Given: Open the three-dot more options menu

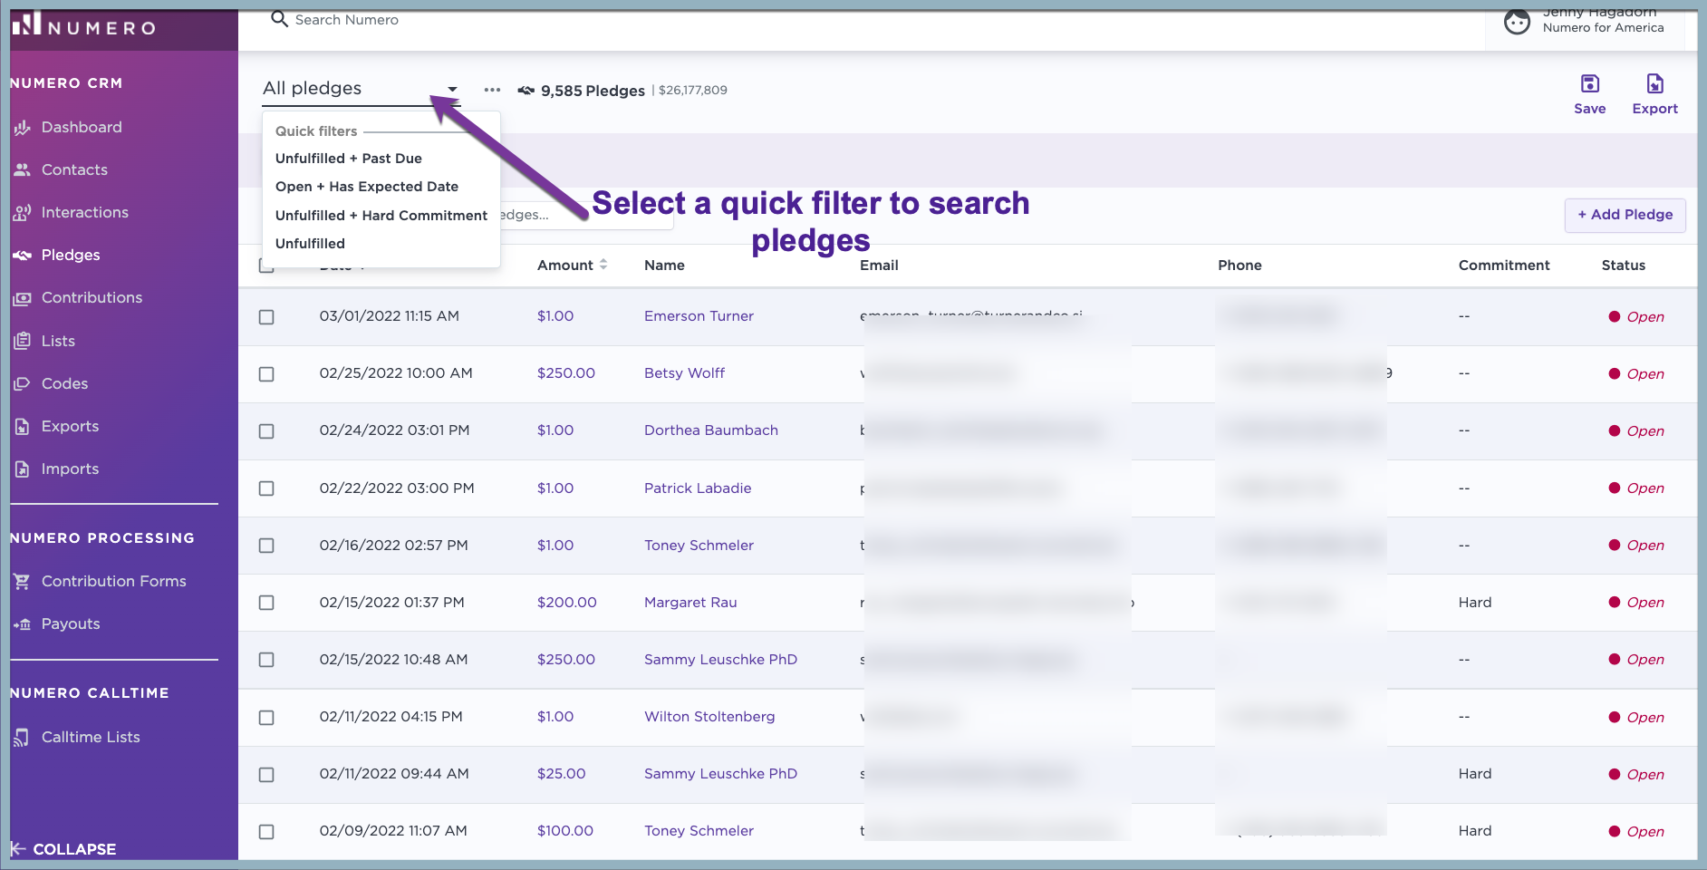Looking at the screenshot, I should click(x=492, y=90).
